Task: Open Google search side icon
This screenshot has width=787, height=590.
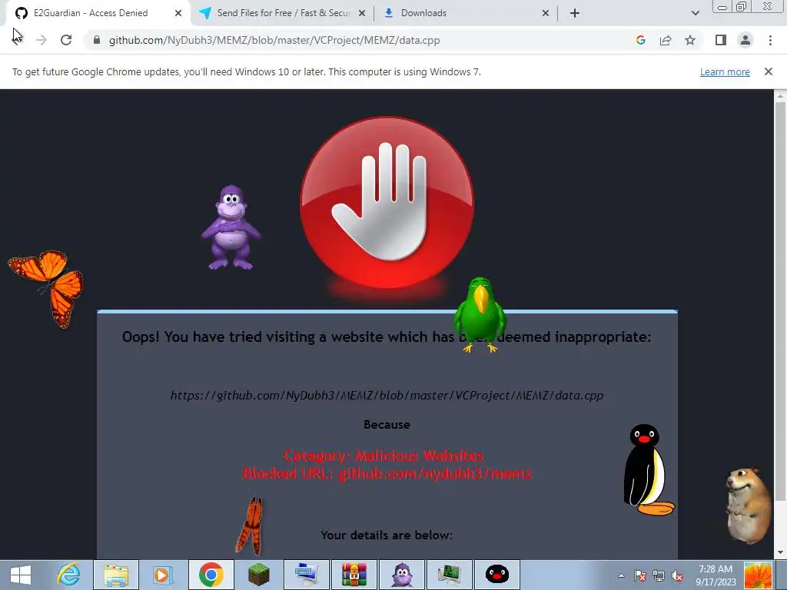Action: tap(640, 40)
